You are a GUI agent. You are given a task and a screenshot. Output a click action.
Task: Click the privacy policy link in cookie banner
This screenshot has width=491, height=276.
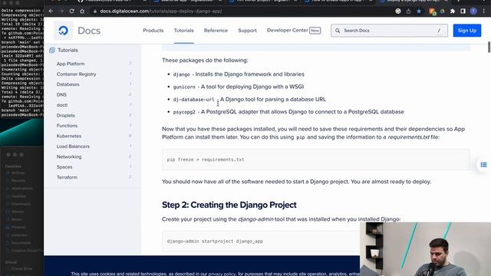222,274
